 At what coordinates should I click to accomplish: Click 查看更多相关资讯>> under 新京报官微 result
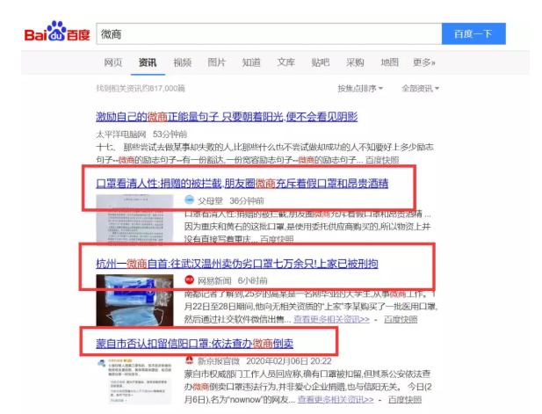tap(336, 399)
